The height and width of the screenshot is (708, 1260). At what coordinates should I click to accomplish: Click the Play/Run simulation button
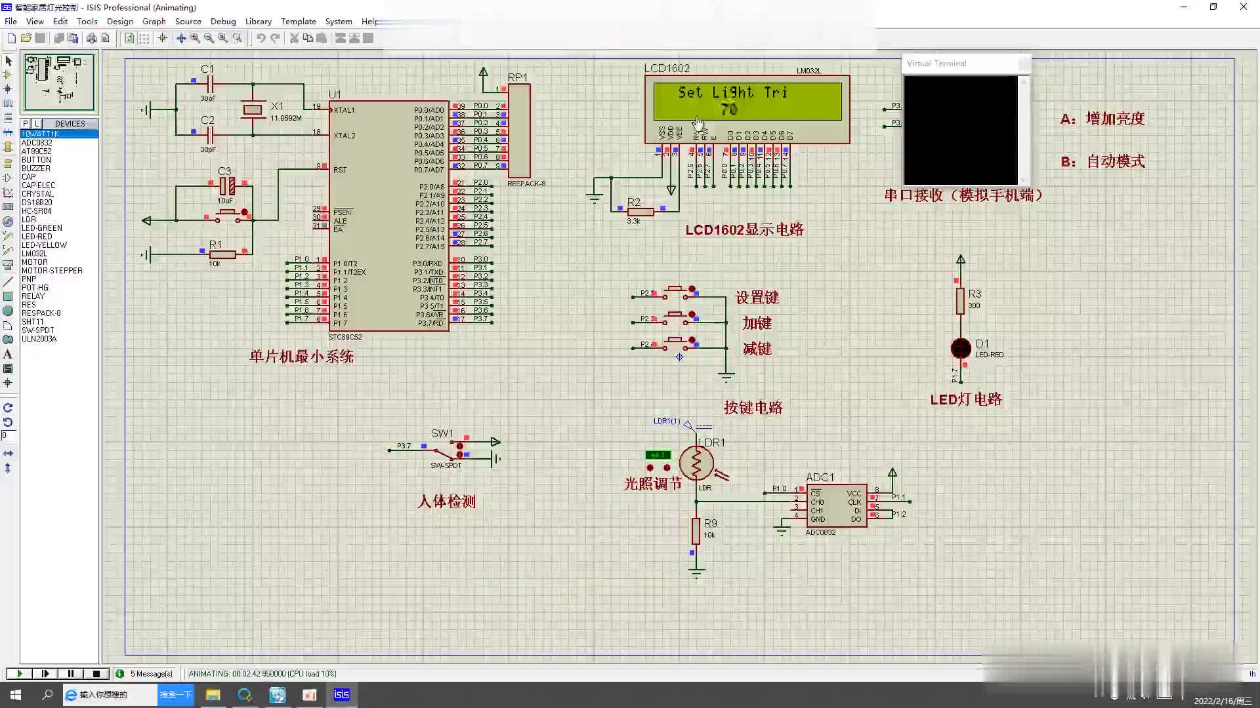pos(18,673)
